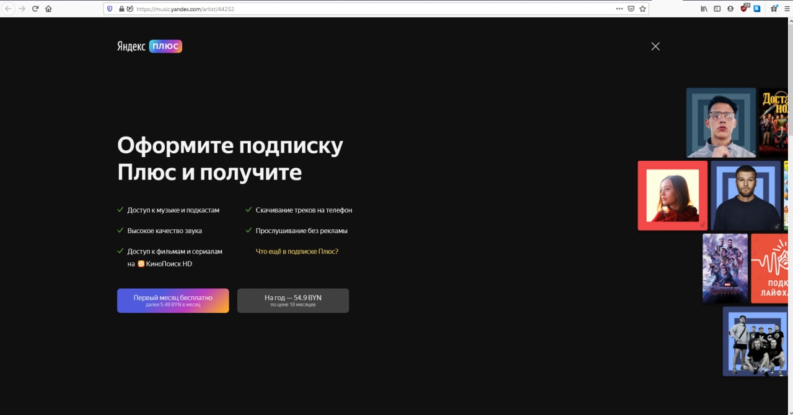793x415 pixels.
Task: Choose 'На год — 54.9 BYN' plan
Action: (x=293, y=301)
